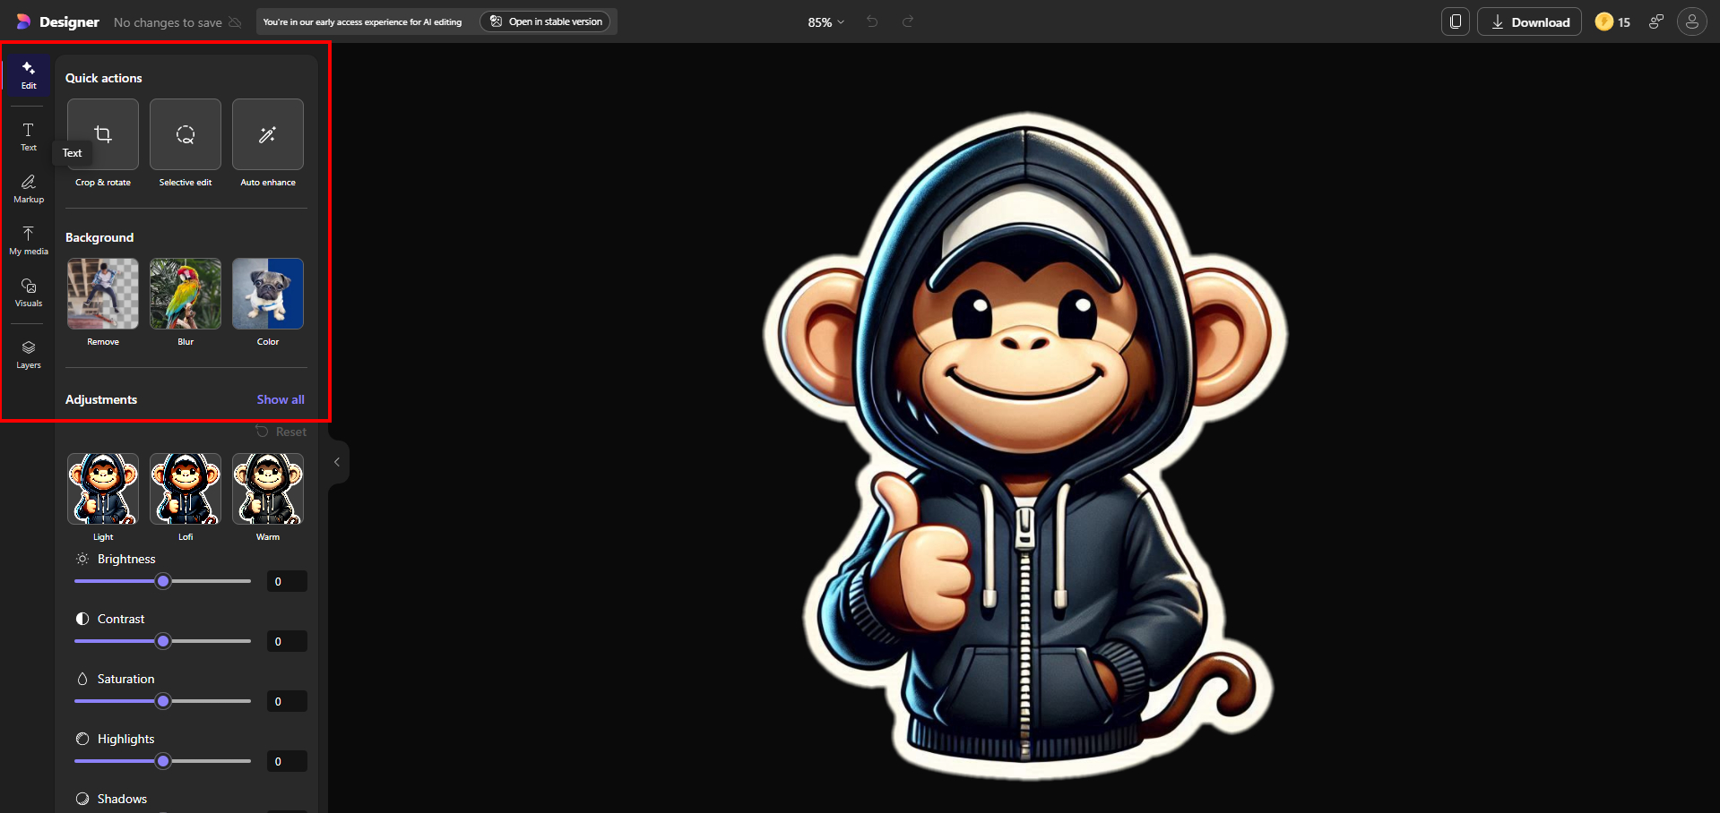The height and width of the screenshot is (813, 1720).
Task: Select Blur background thumbnail
Action: 186,294
